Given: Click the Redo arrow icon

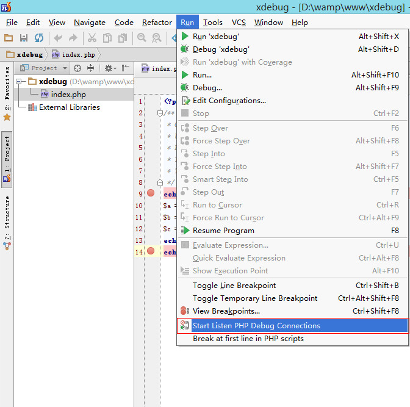Looking at the screenshot, I should click(73, 38).
